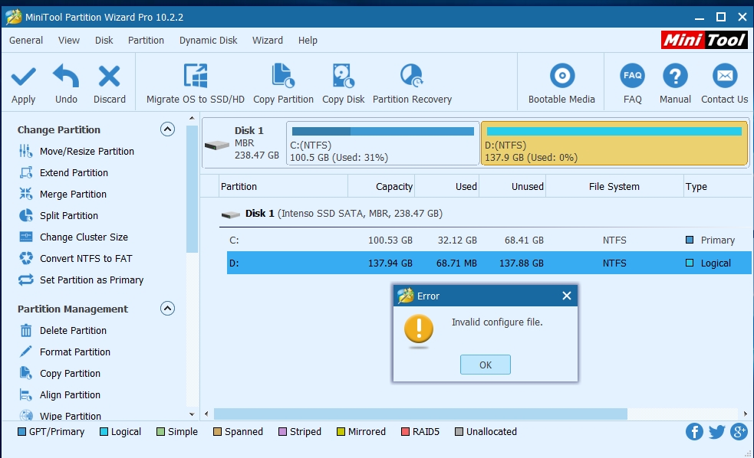Click the Logical legend color box
This screenshot has height=458, width=754.
pos(104,432)
